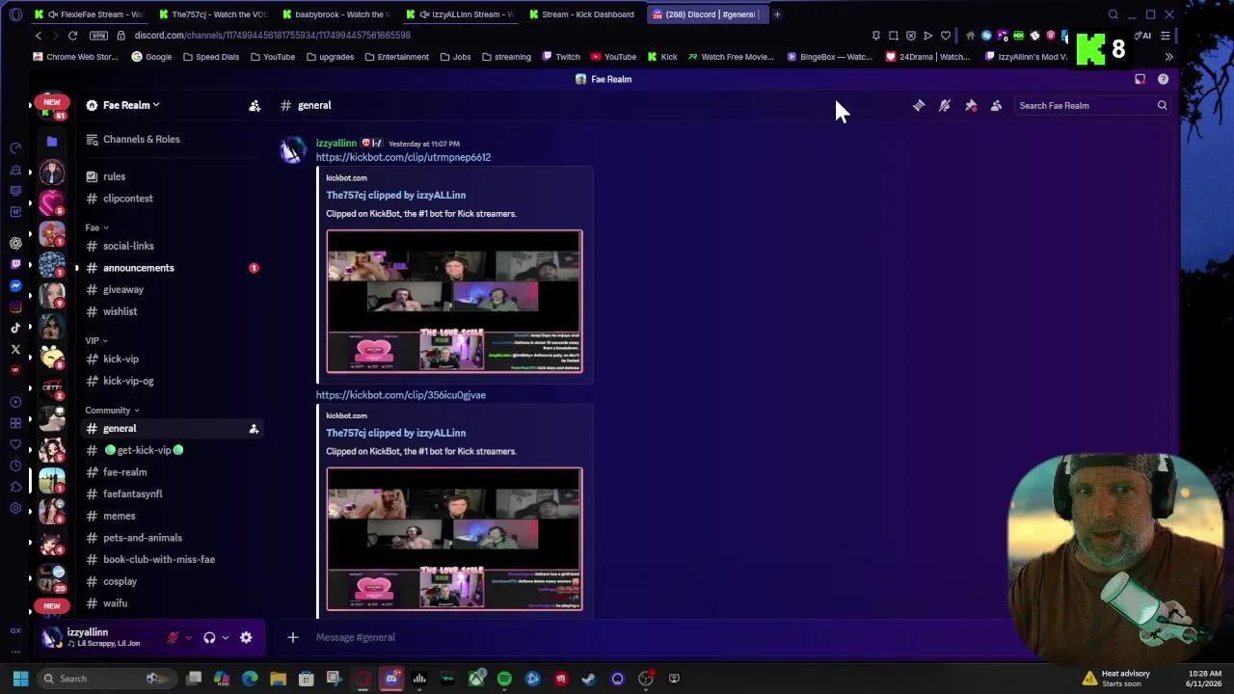Switch to izzyALLinn Stream browser tab
Screen dimensions: 1234x694
coord(460,14)
